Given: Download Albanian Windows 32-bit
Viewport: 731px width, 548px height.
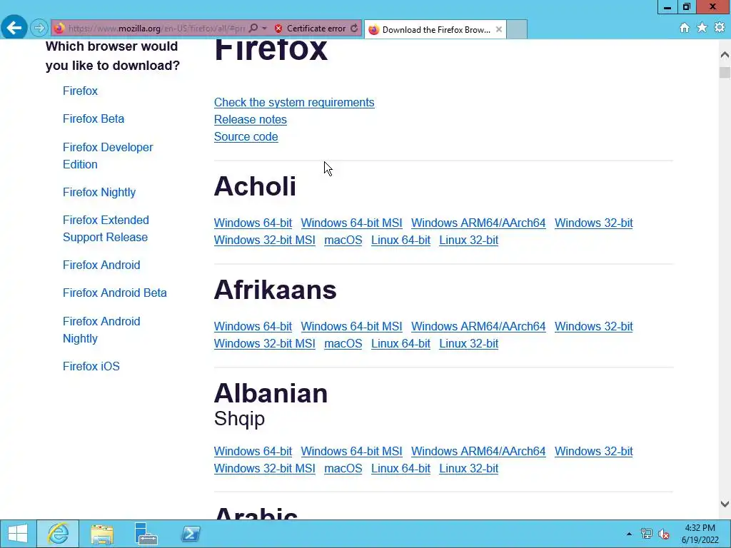Looking at the screenshot, I should [593, 452].
